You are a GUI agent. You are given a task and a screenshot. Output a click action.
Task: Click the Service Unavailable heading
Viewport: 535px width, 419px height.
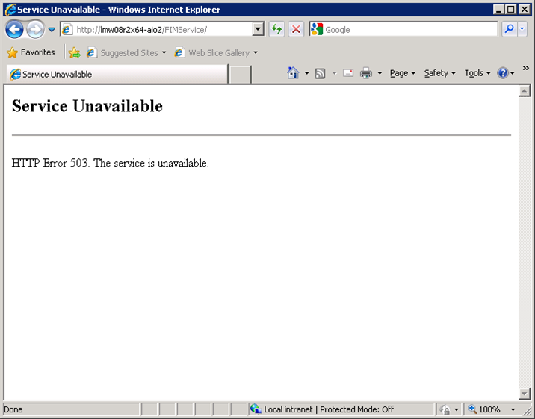point(87,106)
